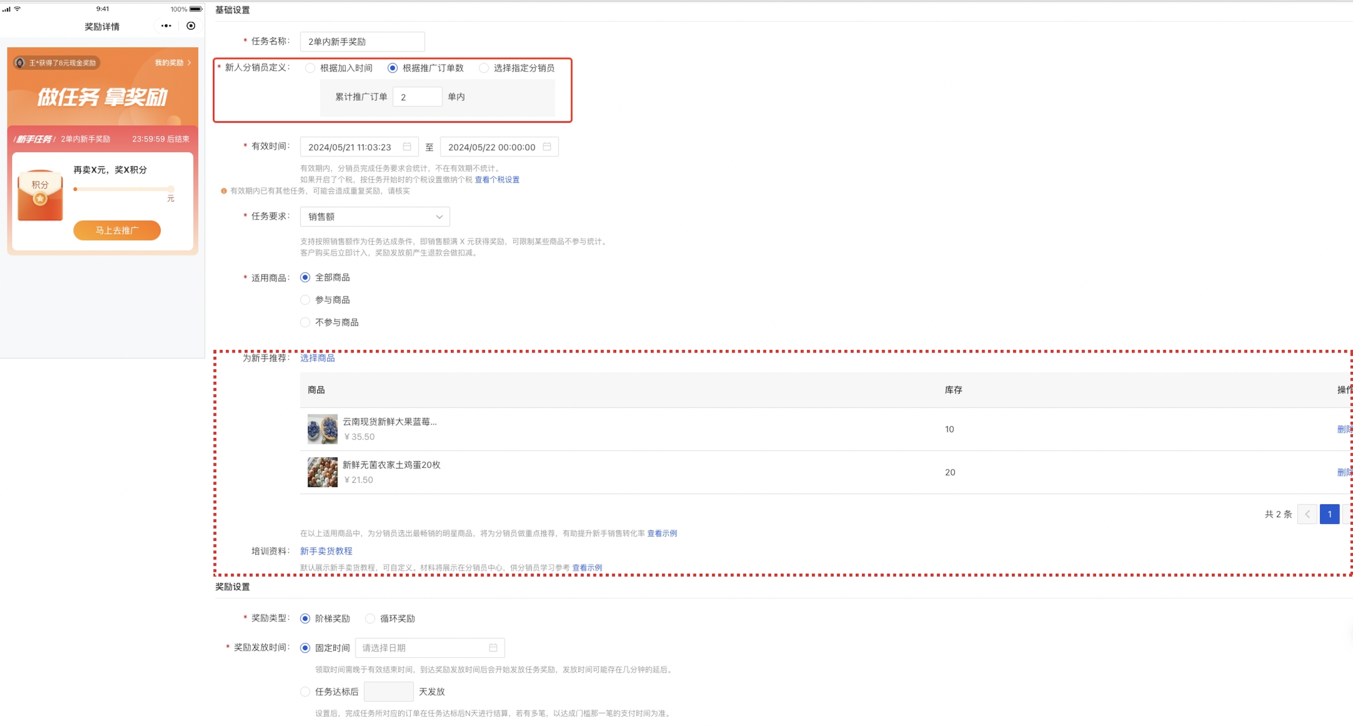Click calendar icon in start time field
This screenshot has width=1353, height=726.
click(x=407, y=146)
